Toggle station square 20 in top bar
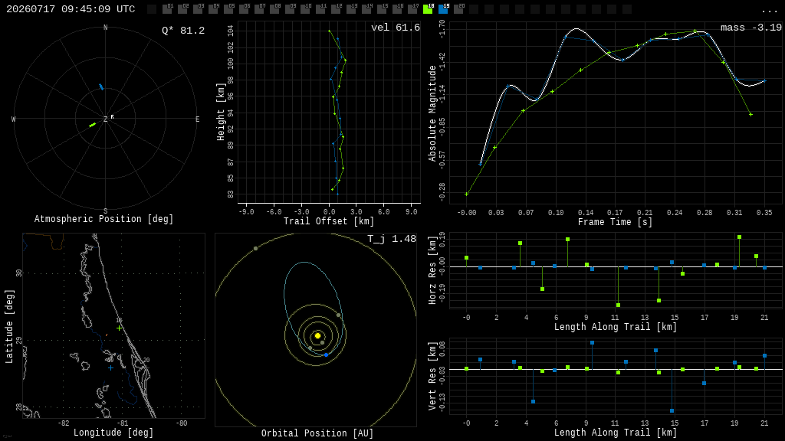 click(x=458, y=9)
